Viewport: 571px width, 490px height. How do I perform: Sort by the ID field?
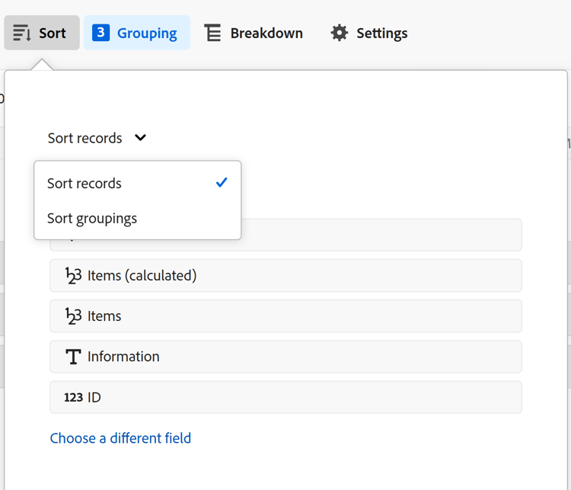285,397
